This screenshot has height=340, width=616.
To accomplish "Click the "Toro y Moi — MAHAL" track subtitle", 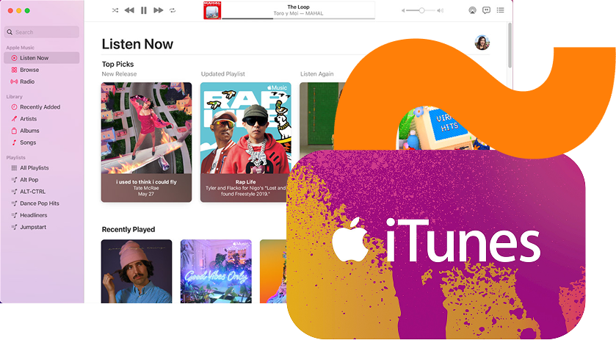I will point(298,13).
